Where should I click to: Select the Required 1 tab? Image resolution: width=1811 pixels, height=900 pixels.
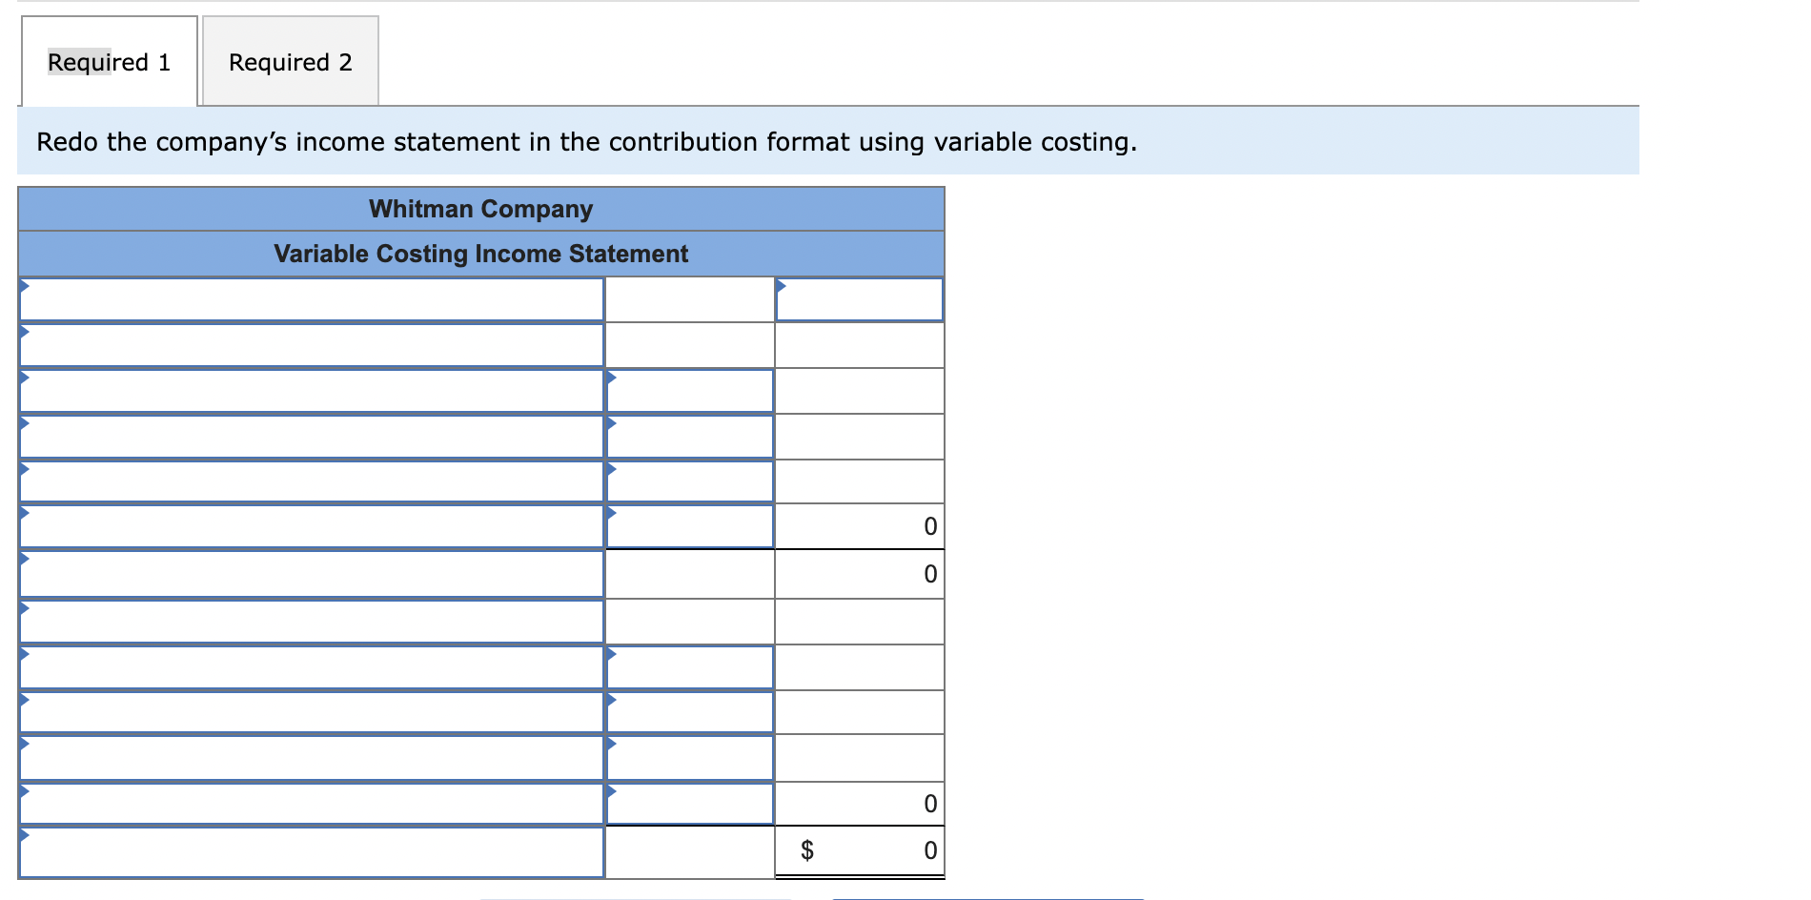(108, 61)
